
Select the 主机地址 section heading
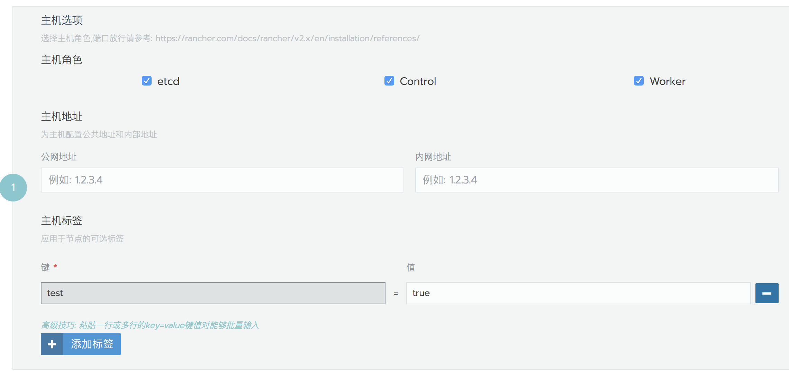(x=62, y=117)
